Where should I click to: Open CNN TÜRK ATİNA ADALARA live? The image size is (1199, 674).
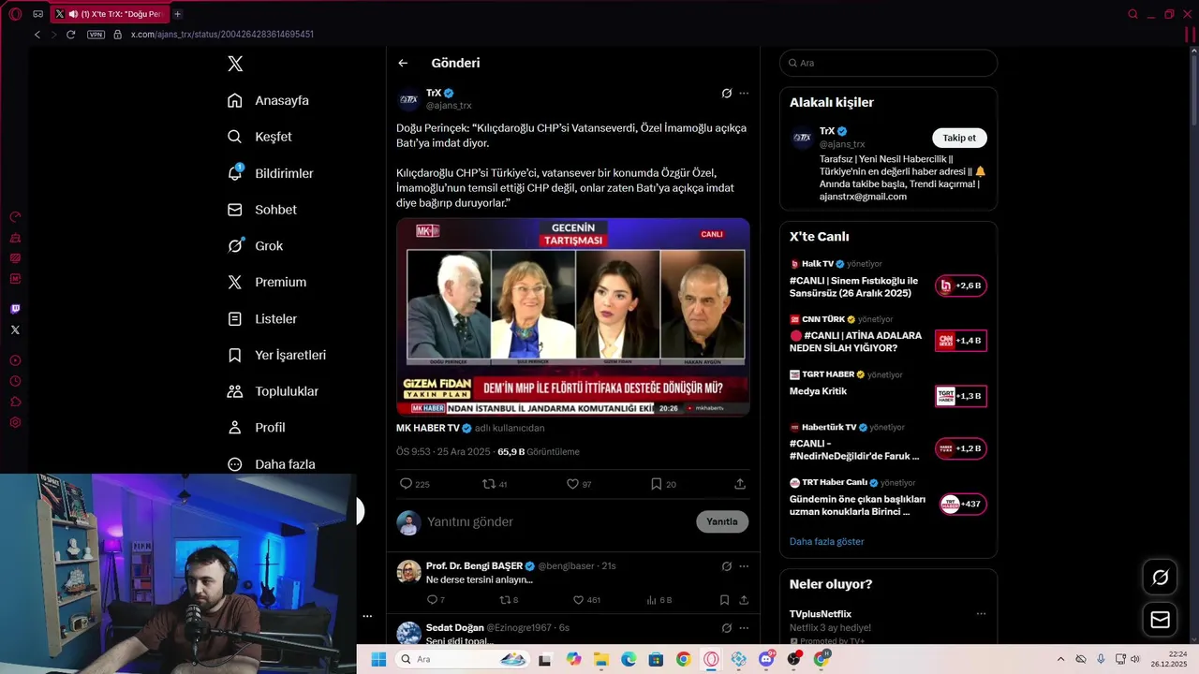tap(888, 335)
